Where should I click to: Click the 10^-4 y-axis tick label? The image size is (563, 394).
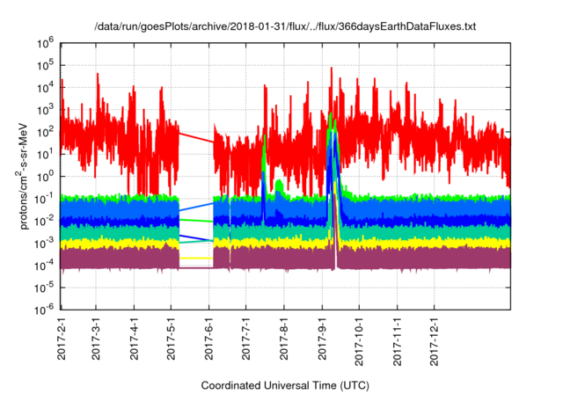click(44, 266)
